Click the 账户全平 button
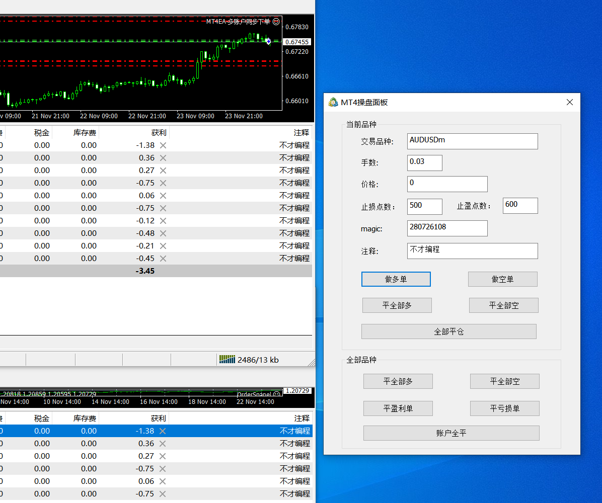This screenshot has width=602, height=503. 451,433
